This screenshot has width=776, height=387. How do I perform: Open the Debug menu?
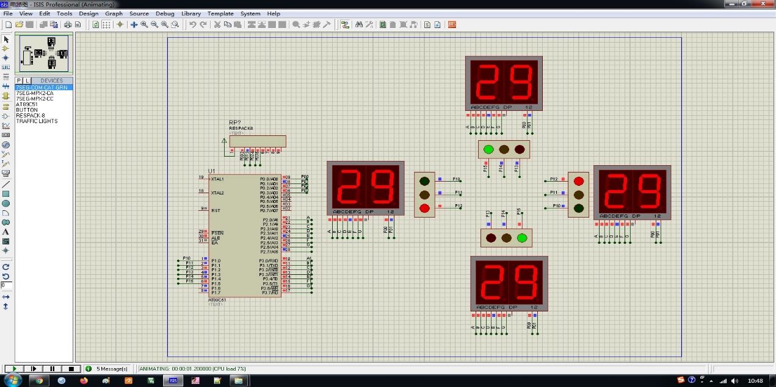[165, 13]
